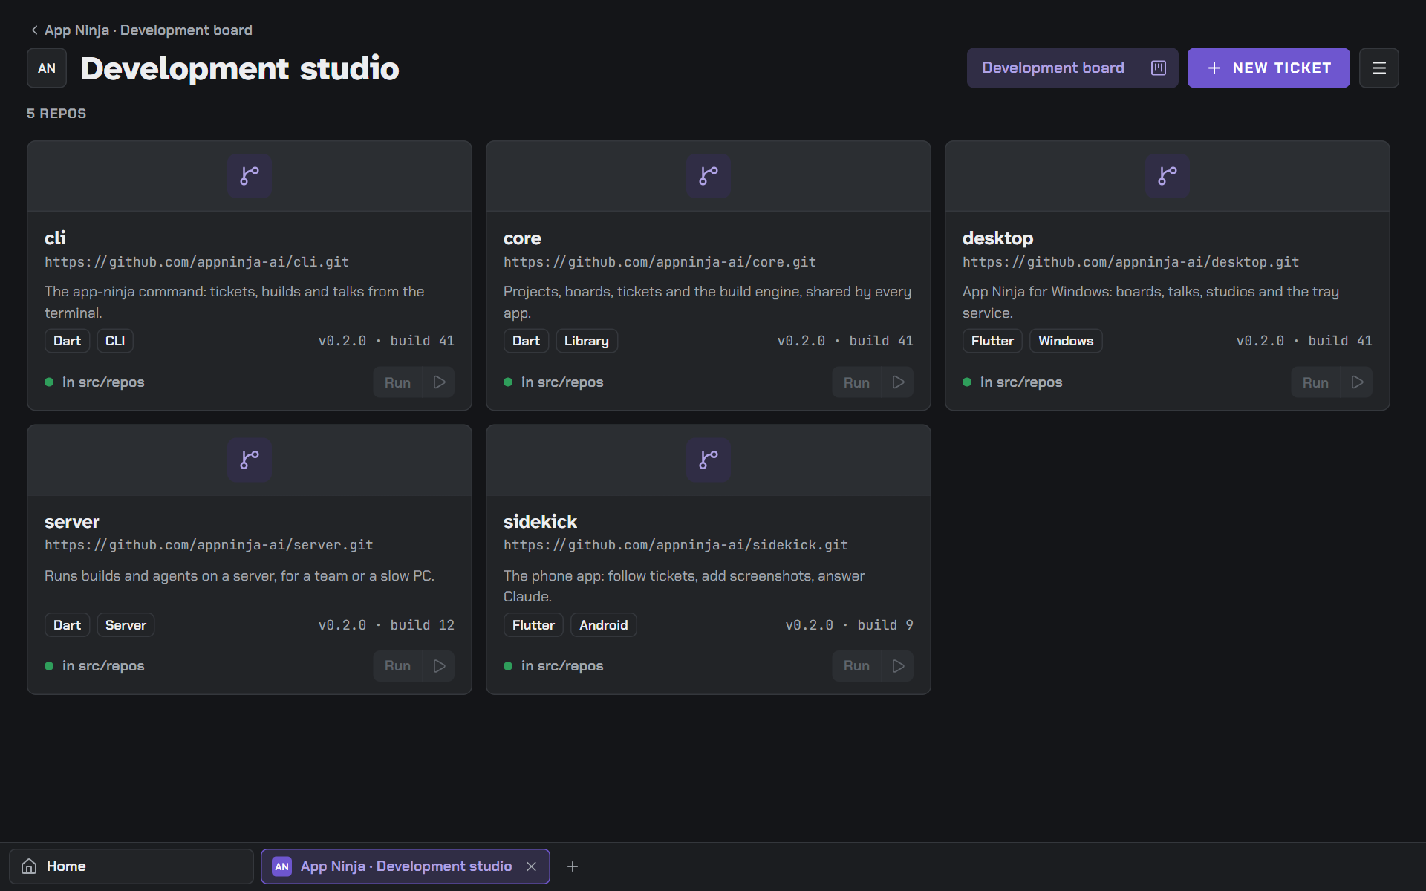The height and width of the screenshot is (891, 1426).
Task: Click the '5 REPOS' heading
Action: 56,114
